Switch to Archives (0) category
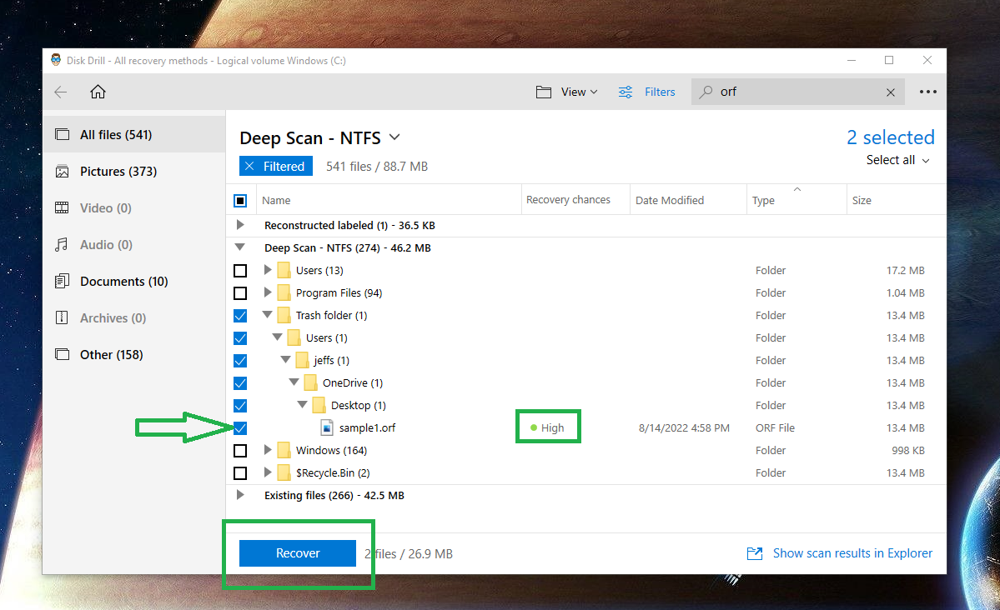The width and height of the screenshot is (1000, 610). coord(134,318)
